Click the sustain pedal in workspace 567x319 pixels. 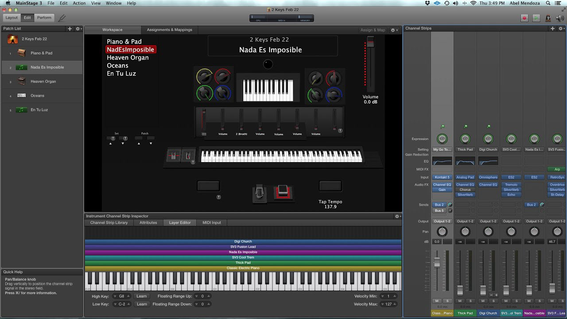click(x=260, y=194)
